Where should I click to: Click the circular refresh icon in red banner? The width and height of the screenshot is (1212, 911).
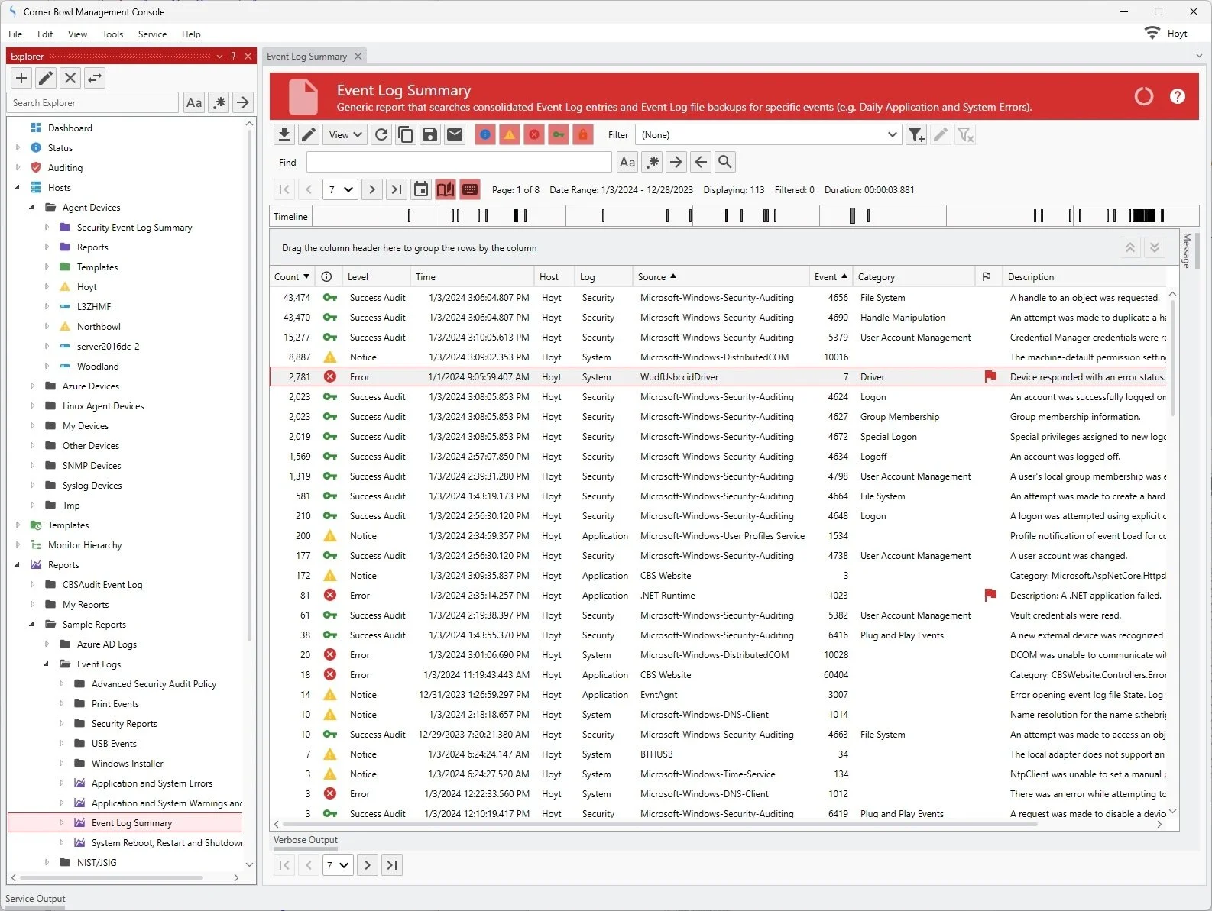pos(1144,96)
